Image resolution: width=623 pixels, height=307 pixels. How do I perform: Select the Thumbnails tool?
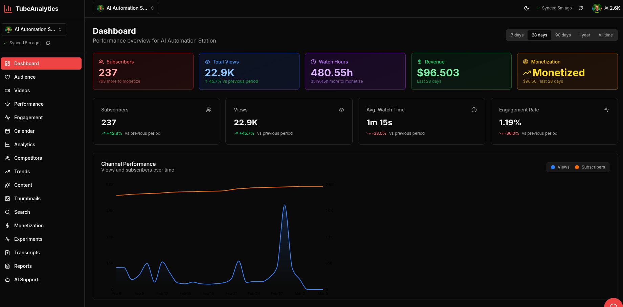point(27,198)
